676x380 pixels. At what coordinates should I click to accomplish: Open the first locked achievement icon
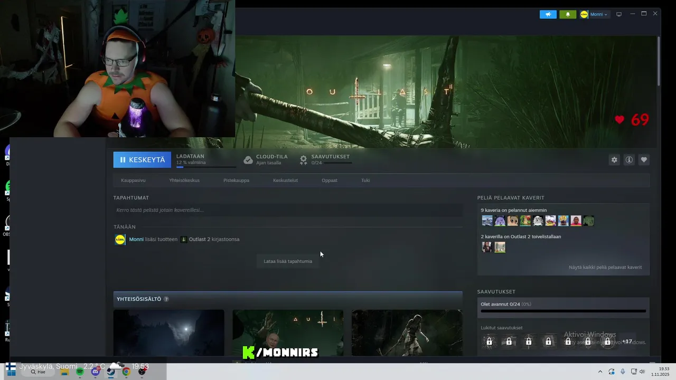click(489, 341)
